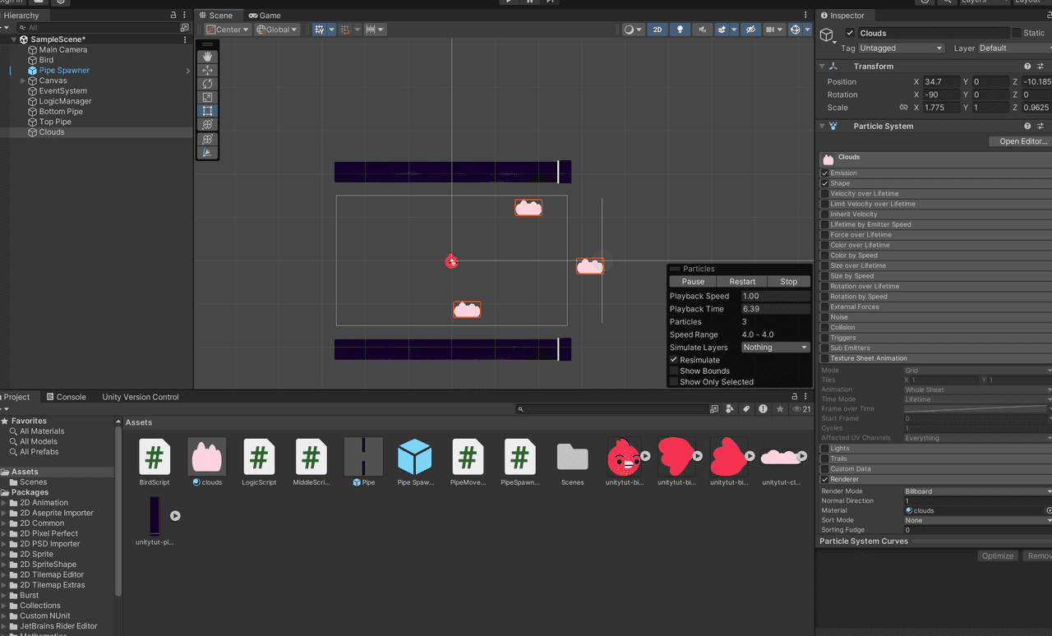Select the Rotate tool
This screenshot has height=636, width=1052.
pos(207,84)
